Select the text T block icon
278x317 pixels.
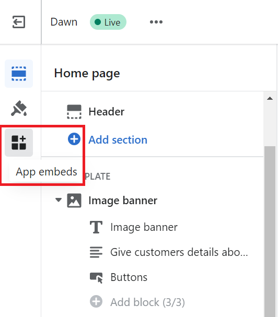pyautogui.click(x=96, y=227)
